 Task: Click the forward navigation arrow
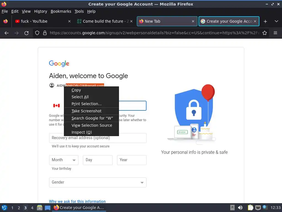click(17, 33)
